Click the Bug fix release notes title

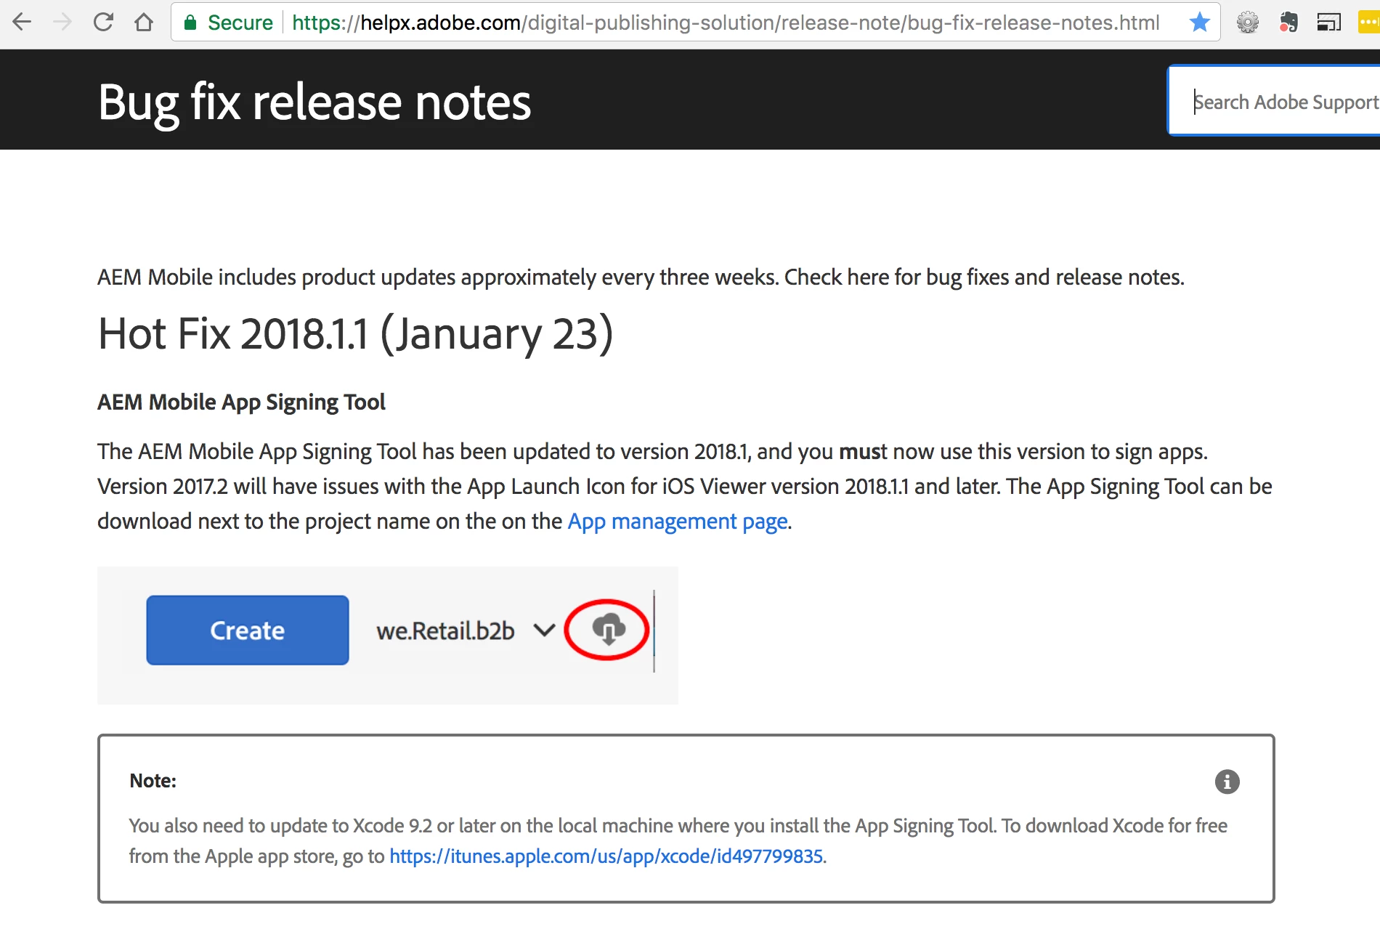(x=314, y=102)
